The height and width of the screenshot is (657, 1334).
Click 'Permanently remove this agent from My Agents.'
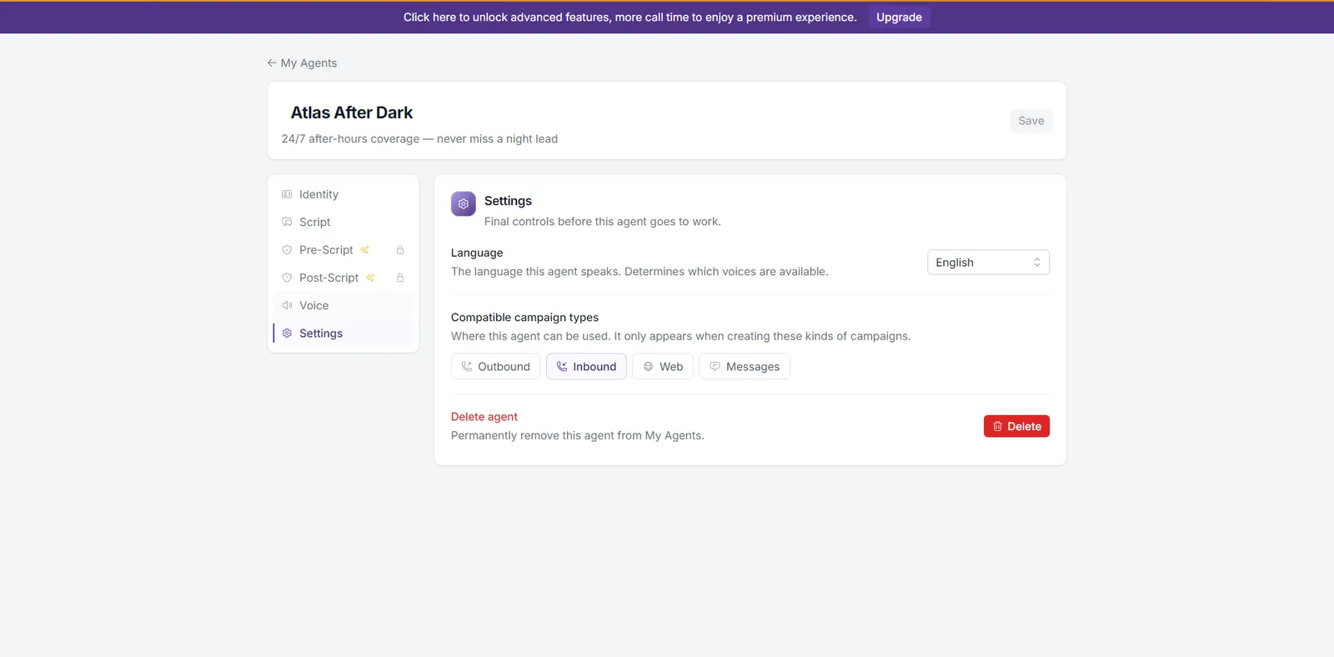click(x=578, y=436)
